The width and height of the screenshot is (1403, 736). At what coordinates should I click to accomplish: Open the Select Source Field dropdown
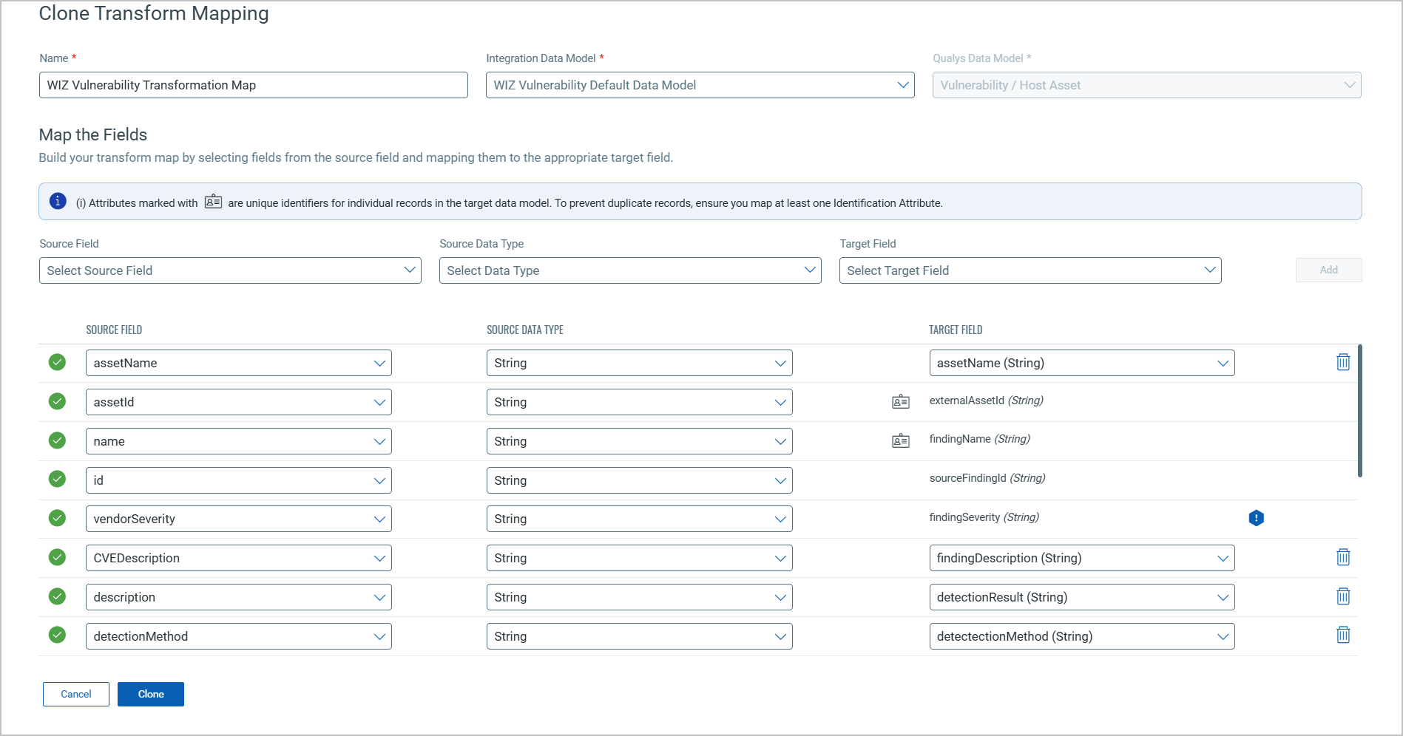230,270
